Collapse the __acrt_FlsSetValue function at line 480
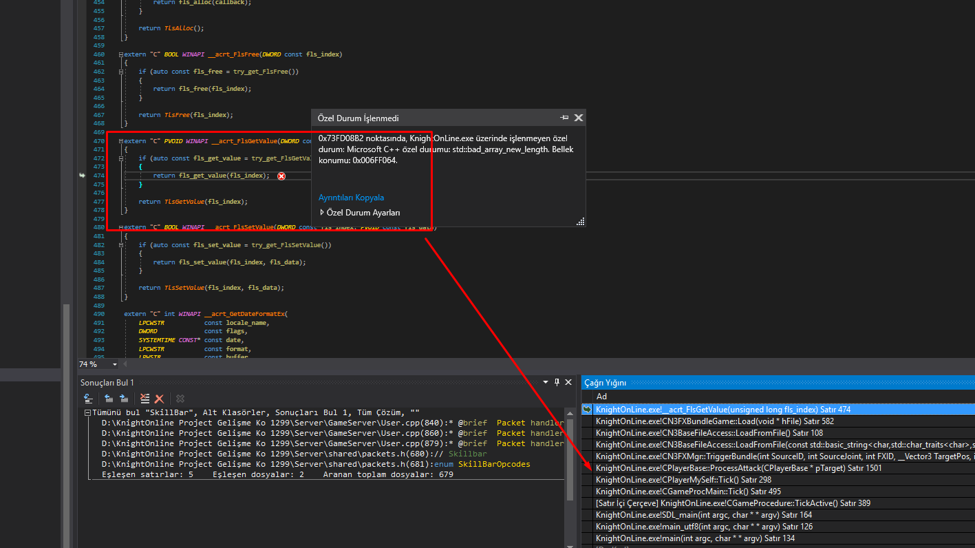This screenshot has width=975, height=548. [x=121, y=227]
